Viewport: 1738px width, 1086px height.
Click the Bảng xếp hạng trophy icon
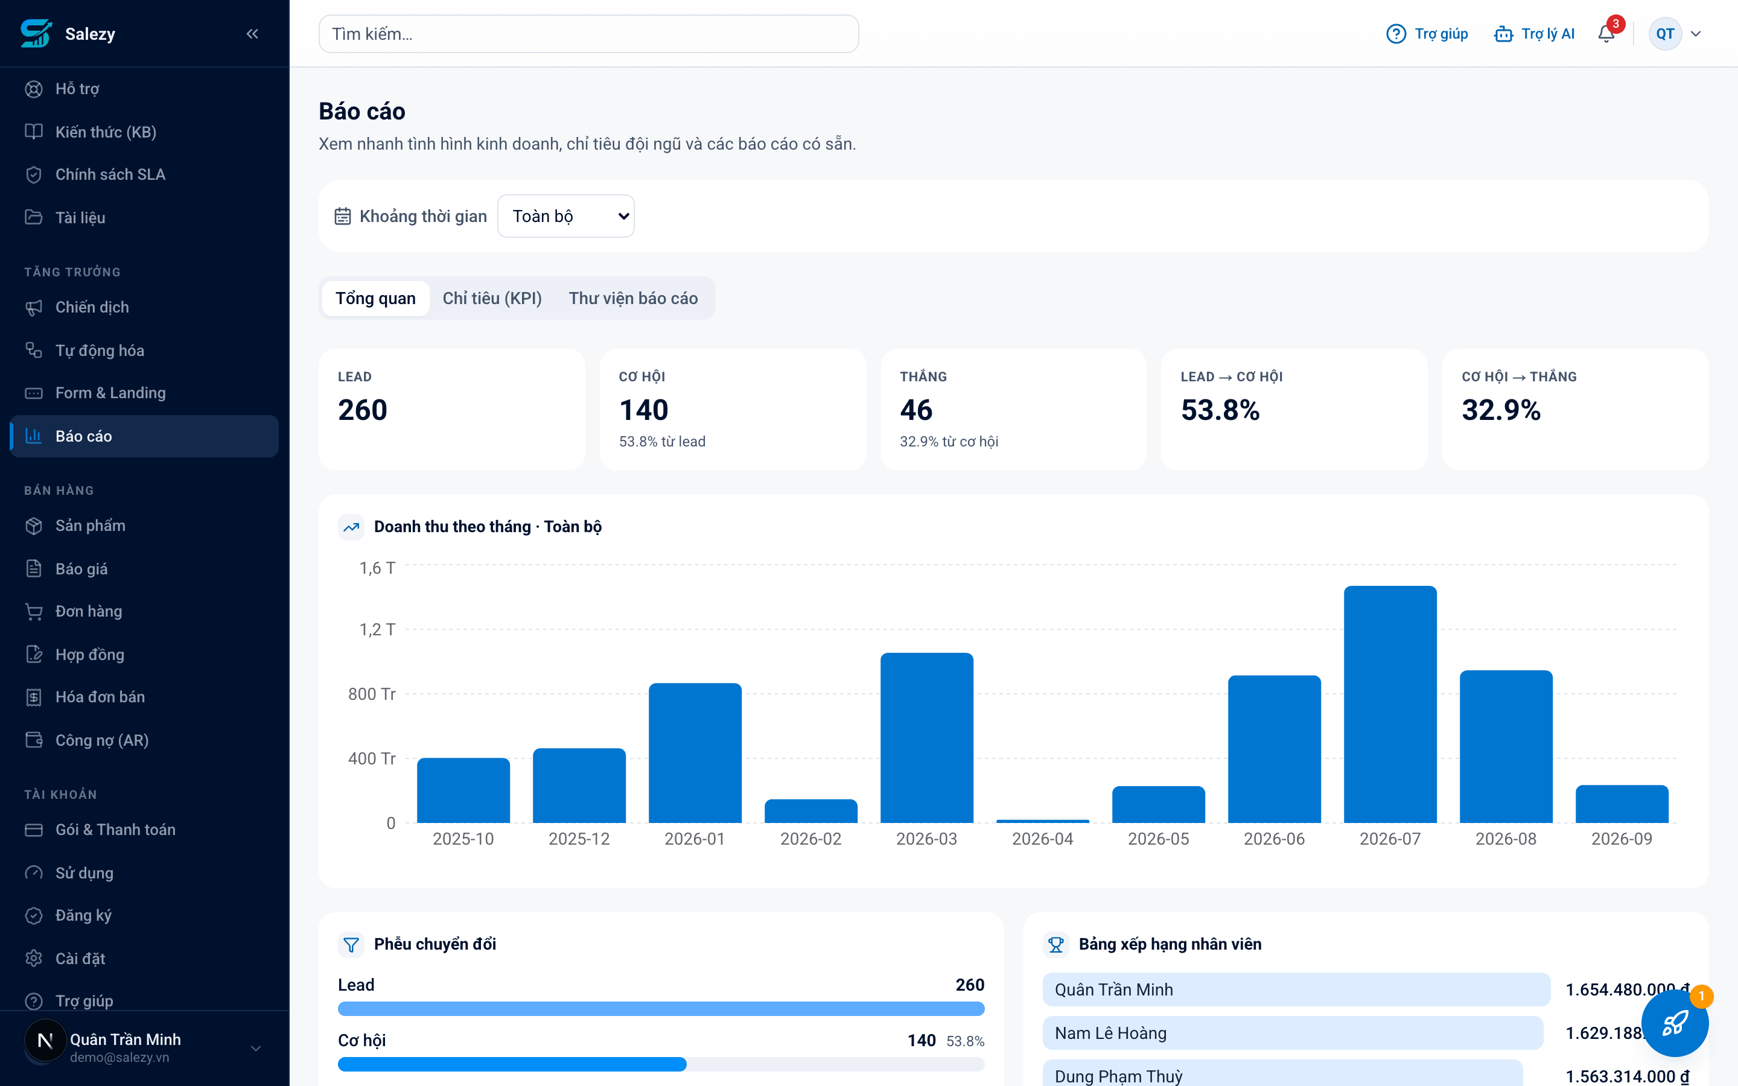coord(1055,944)
